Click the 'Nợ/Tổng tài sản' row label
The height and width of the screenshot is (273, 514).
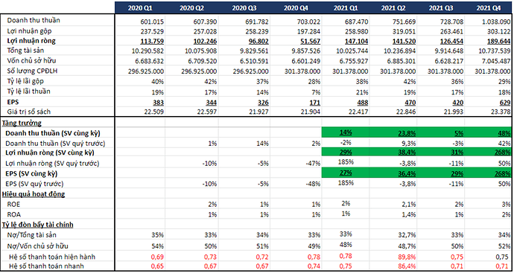click(33, 235)
